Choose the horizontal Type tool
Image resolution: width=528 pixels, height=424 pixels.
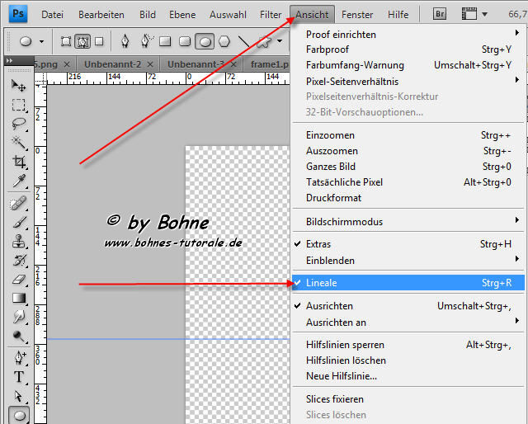click(x=18, y=377)
